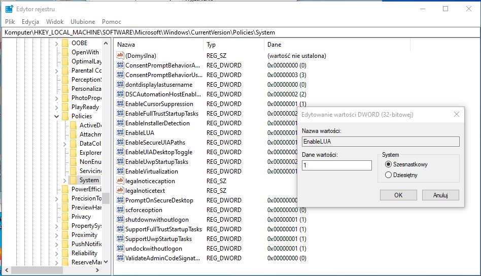Click the EnableUwpStartupTasks value icon
Image resolution: width=481 pixels, height=276 pixels.
[120, 162]
